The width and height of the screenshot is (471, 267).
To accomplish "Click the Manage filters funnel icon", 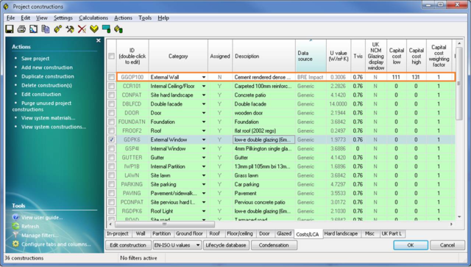I will pyautogui.click(x=15, y=235).
